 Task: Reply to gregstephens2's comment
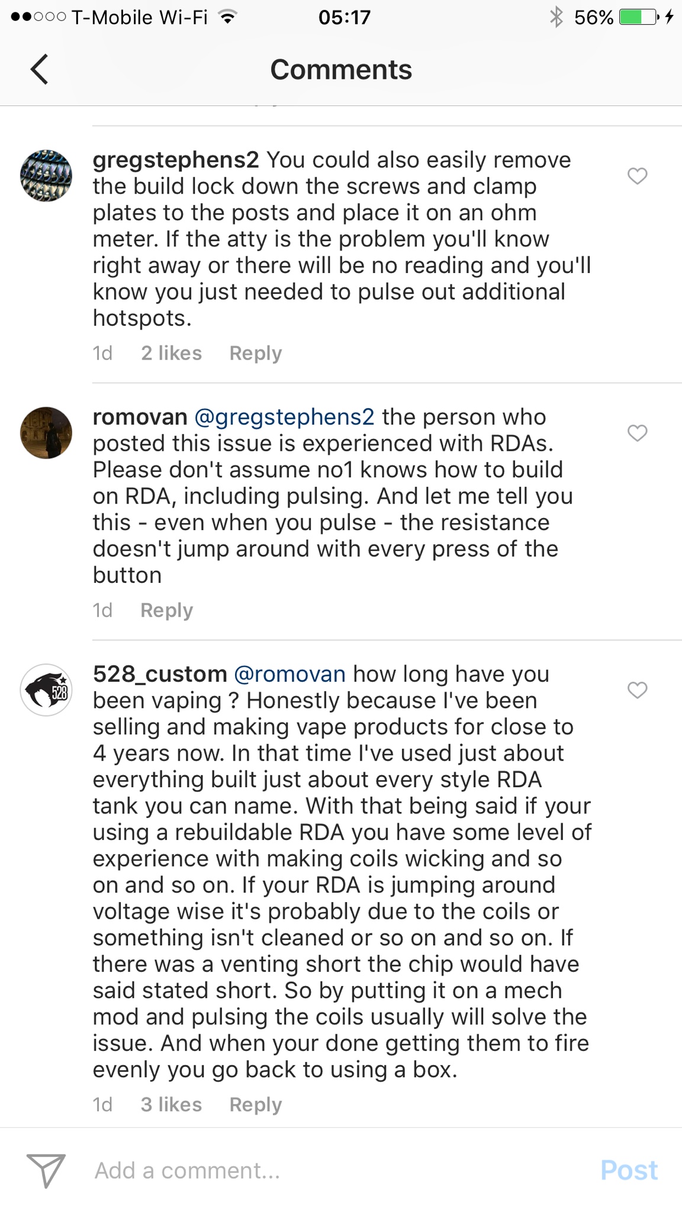[x=255, y=353]
